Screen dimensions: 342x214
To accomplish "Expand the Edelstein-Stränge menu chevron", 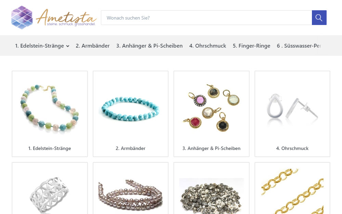I will pyautogui.click(x=68, y=46).
